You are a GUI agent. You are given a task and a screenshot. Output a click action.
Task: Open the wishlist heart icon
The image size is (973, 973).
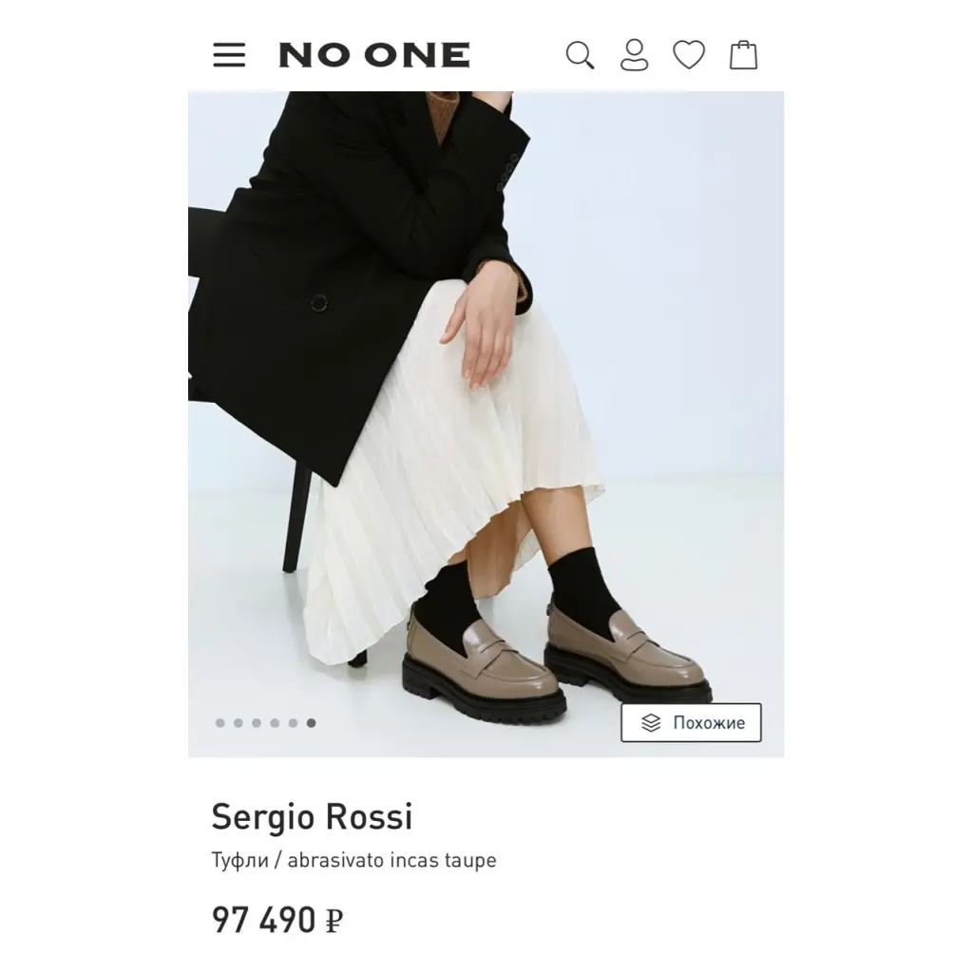689,54
